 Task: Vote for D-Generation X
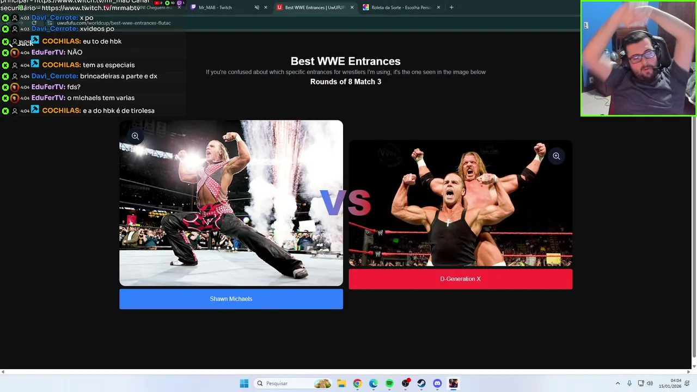[x=460, y=279]
